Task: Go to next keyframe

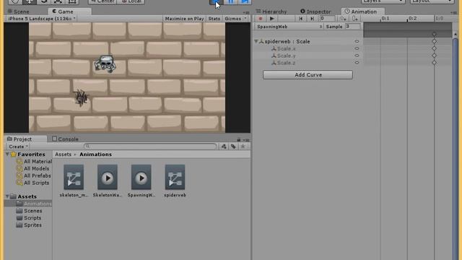Action: (x=312, y=19)
